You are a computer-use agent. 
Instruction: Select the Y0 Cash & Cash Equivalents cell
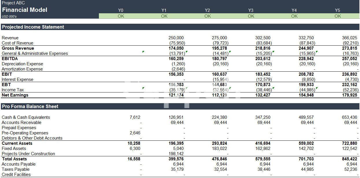coord(135,117)
